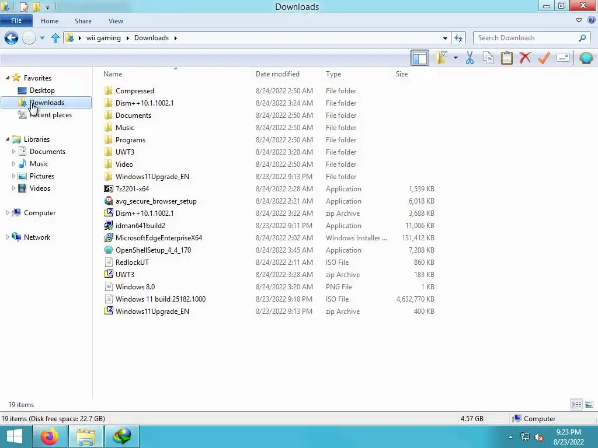This screenshot has height=448, width=598.
Task: Select the Windows11Upgrade_EN zip archive
Action: (x=152, y=311)
